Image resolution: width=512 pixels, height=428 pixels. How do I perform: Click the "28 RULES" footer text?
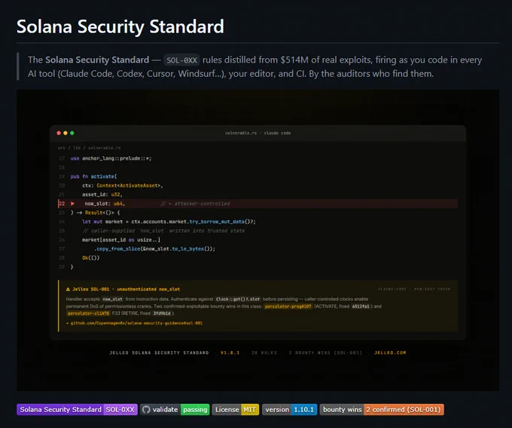click(x=264, y=353)
